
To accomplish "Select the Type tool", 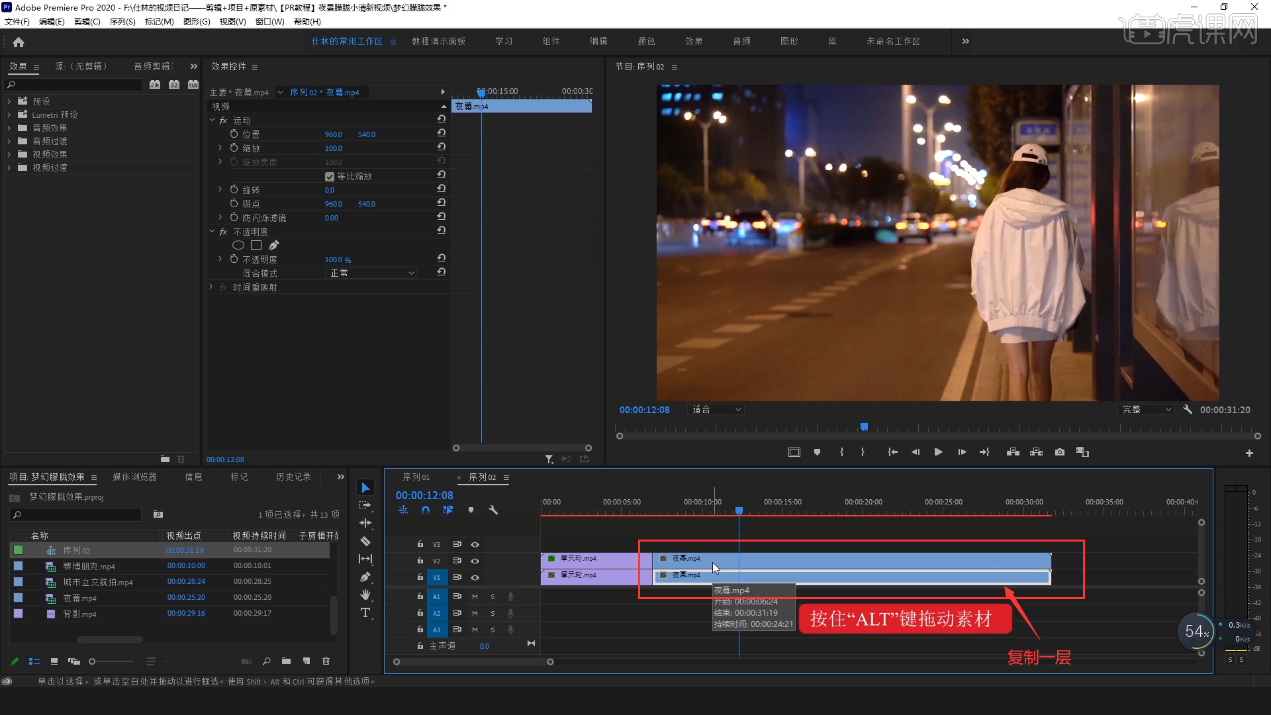I will (x=365, y=612).
